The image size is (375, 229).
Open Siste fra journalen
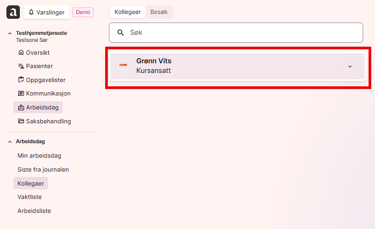pos(43,169)
